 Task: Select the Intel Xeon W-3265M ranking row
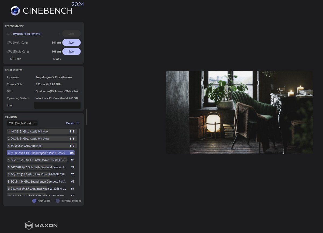tap(41, 189)
